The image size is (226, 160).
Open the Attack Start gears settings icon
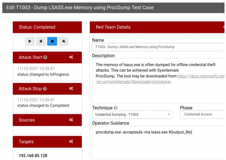click(x=71, y=57)
